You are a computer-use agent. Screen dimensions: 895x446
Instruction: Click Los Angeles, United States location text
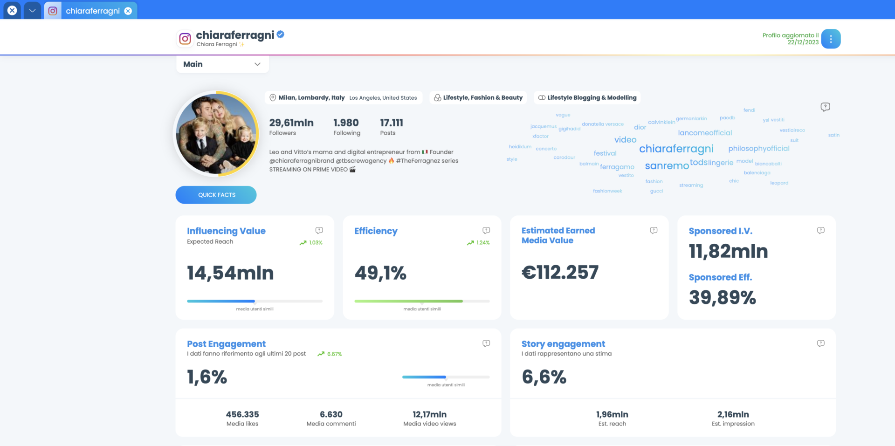pyautogui.click(x=383, y=98)
